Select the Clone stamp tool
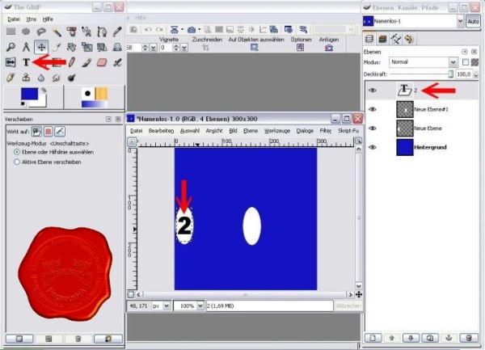Screen dimensions: 485x350 (26, 78)
